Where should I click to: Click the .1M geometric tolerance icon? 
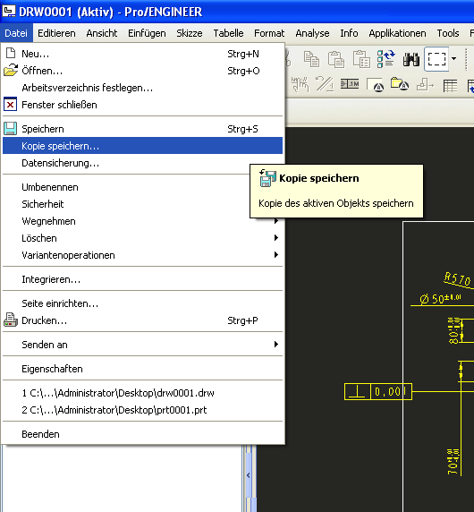(x=350, y=84)
